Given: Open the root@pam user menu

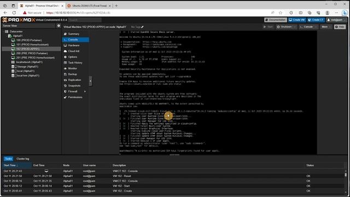Looking at the screenshot, I should click(337, 20).
